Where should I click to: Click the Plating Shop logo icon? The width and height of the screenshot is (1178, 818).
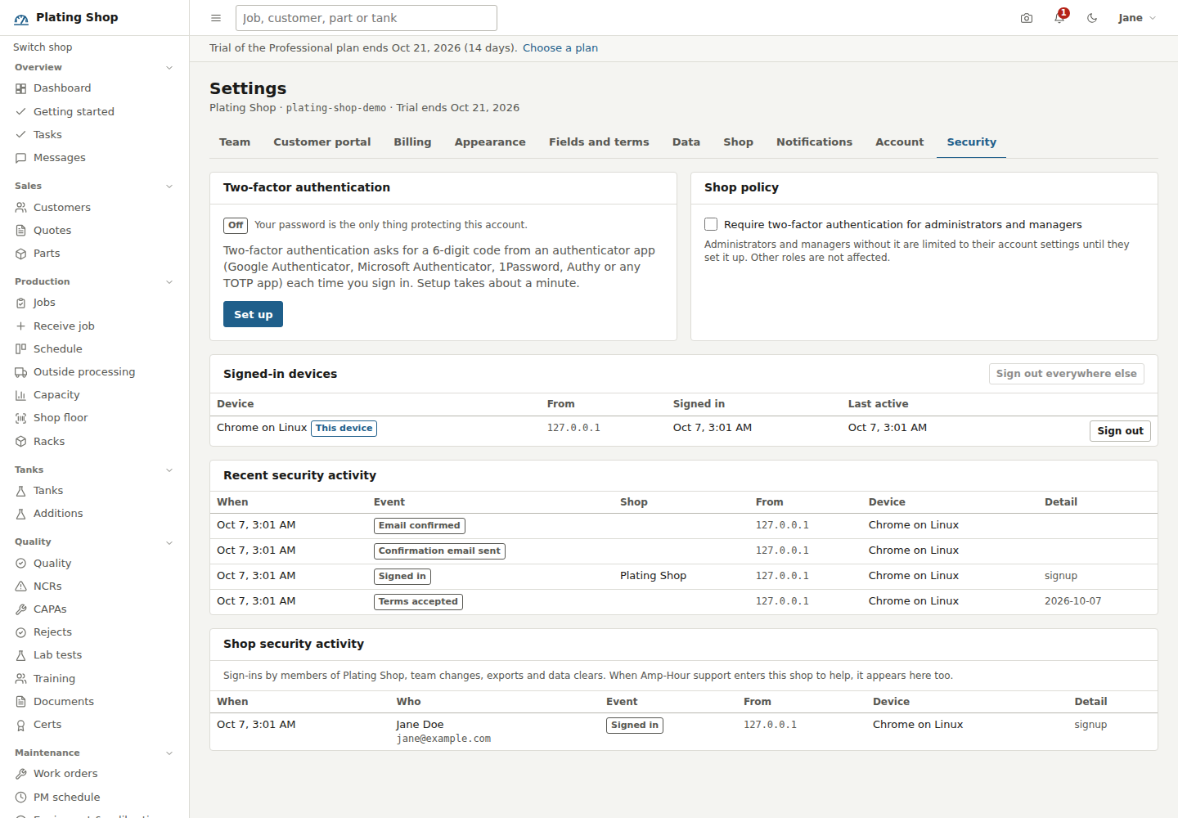tap(21, 18)
